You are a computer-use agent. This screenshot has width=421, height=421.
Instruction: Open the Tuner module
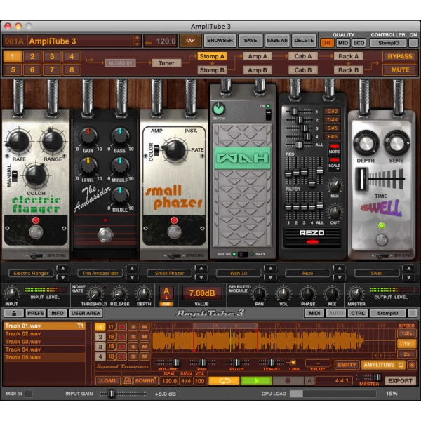166,63
